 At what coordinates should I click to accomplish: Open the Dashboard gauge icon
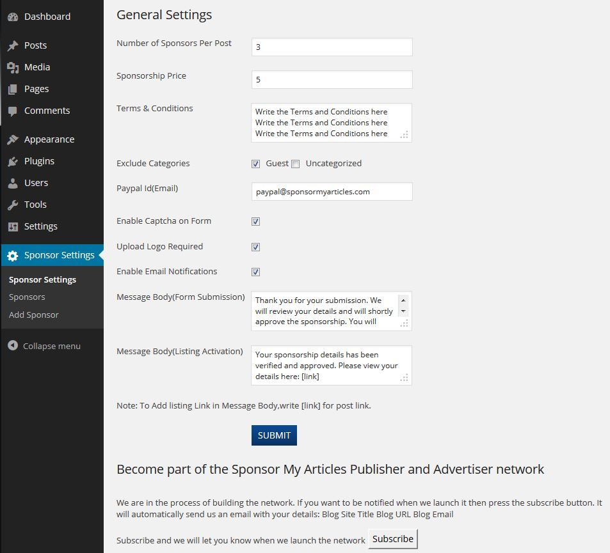(13, 17)
